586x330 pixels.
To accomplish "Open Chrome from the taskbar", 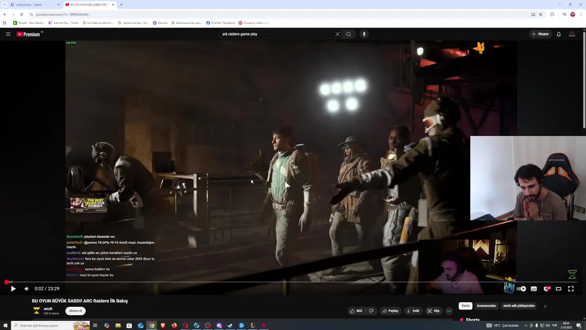I will [152, 325].
